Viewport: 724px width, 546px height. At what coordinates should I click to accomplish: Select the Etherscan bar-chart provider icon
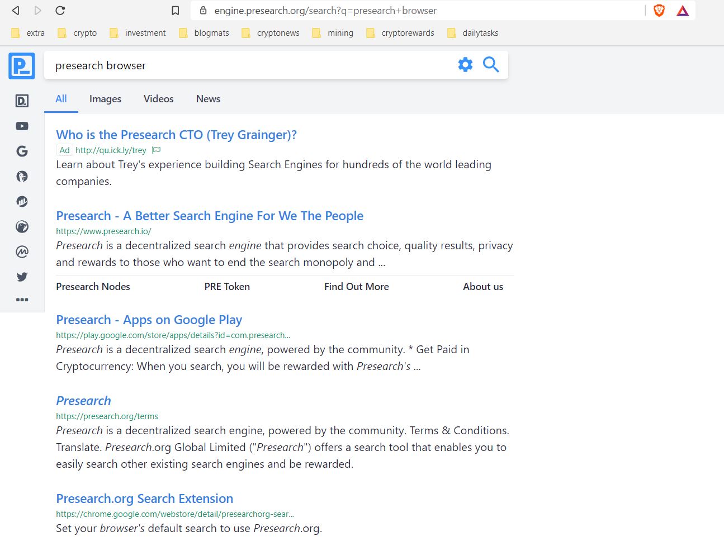[22, 202]
